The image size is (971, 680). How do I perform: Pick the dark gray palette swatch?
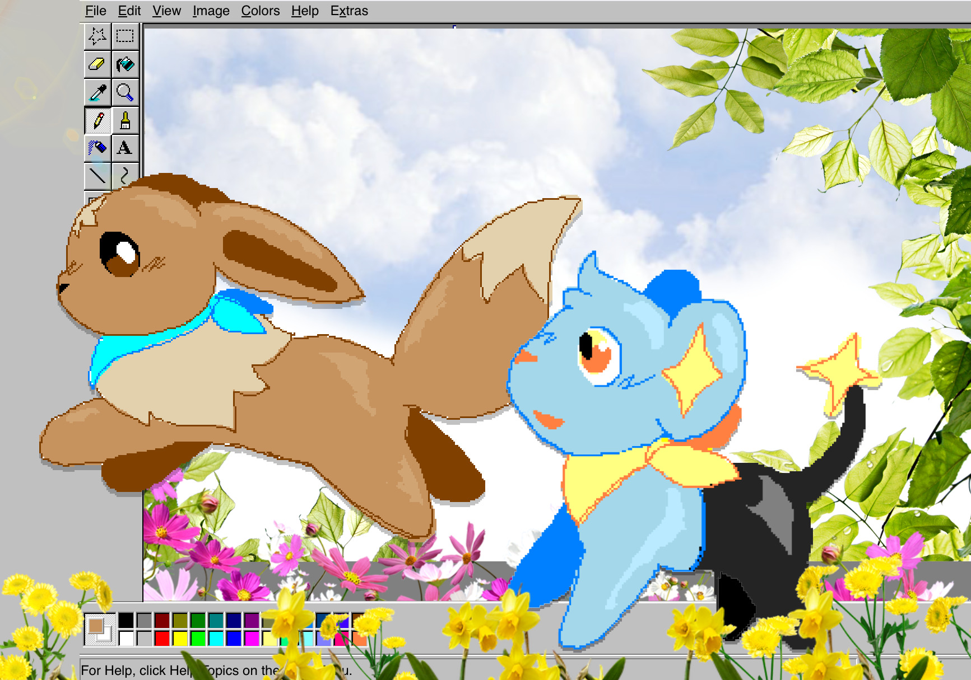click(144, 620)
